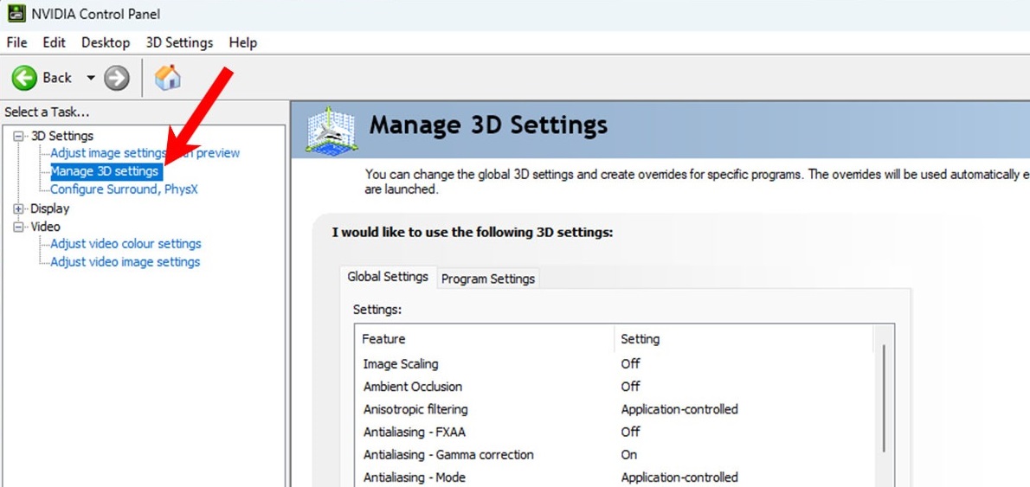Open the Desktop menu
The width and height of the screenshot is (1030, 487).
pyautogui.click(x=106, y=42)
